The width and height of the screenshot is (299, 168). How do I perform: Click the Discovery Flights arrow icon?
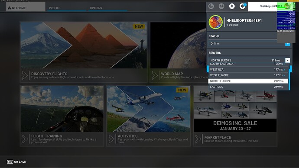pos(25,75)
